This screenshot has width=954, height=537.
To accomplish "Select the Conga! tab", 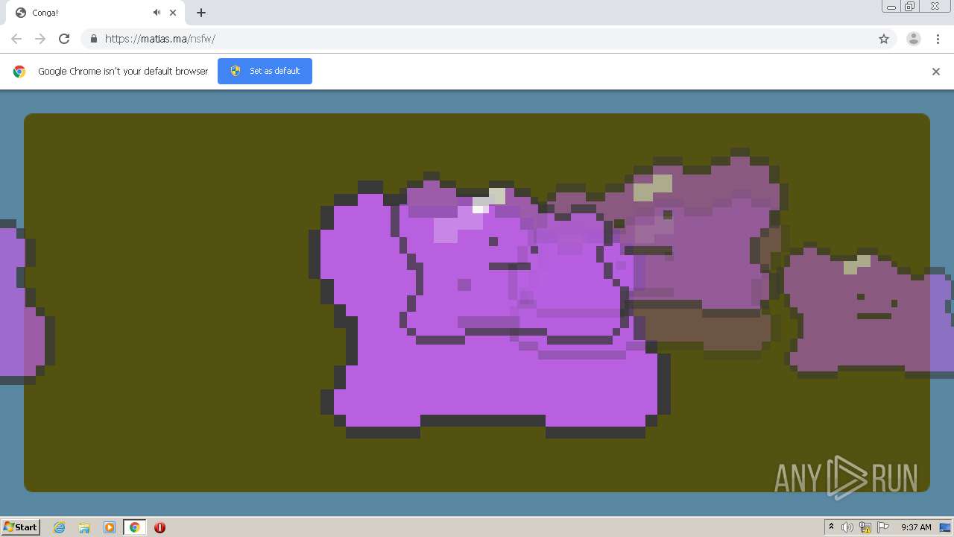I will [x=95, y=13].
